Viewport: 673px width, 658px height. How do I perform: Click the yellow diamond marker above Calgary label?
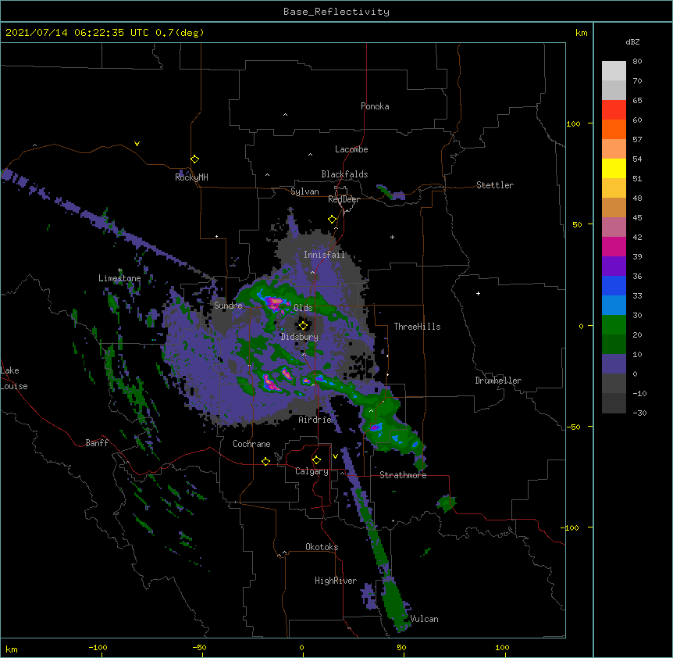[316, 460]
